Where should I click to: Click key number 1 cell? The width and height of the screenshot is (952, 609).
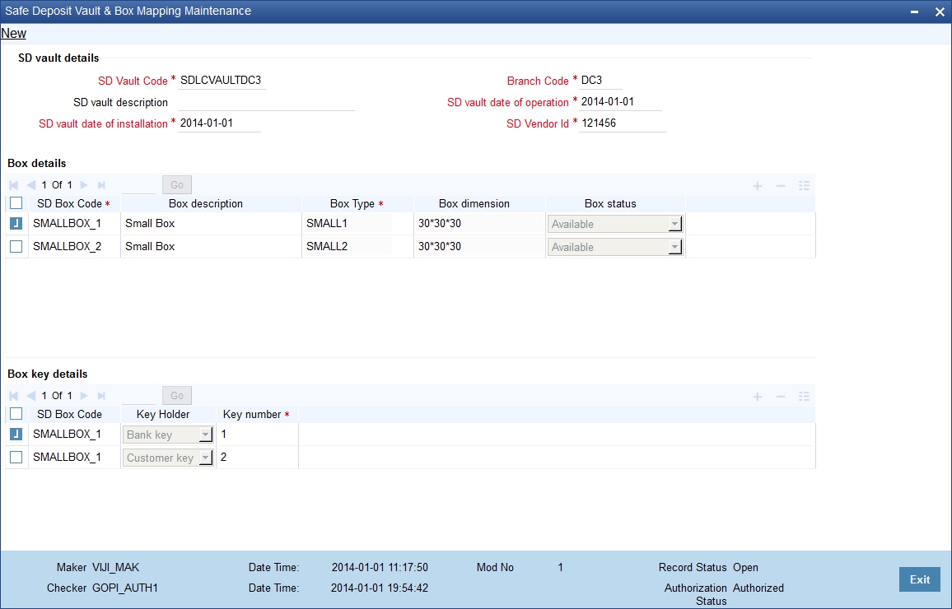(x=258, y=434)
